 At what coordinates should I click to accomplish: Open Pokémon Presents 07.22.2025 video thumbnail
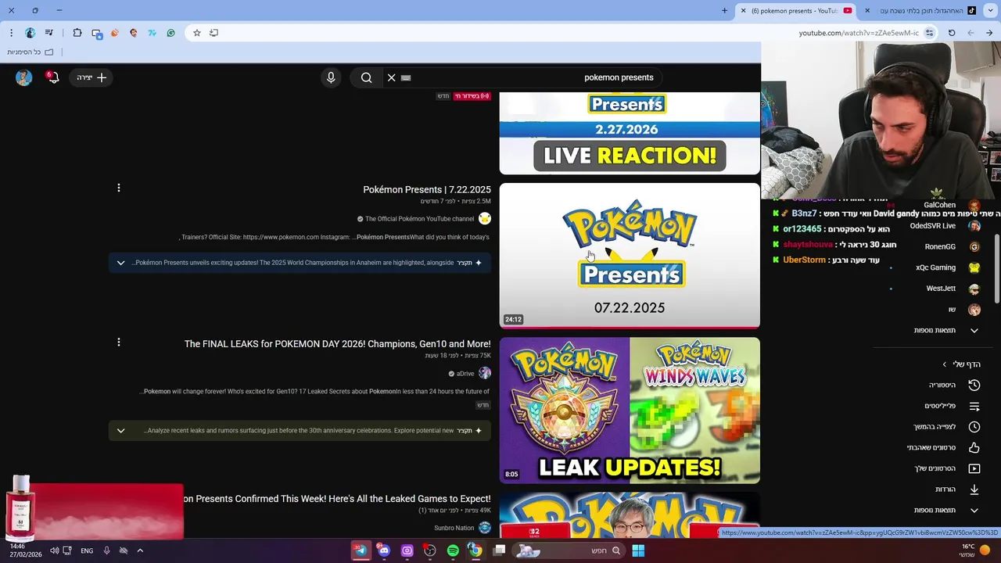[630, 255]
